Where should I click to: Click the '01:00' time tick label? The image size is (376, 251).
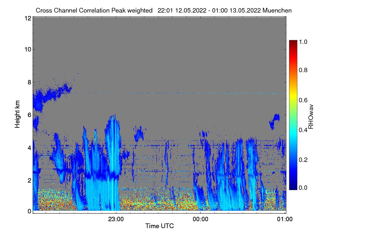285,219
